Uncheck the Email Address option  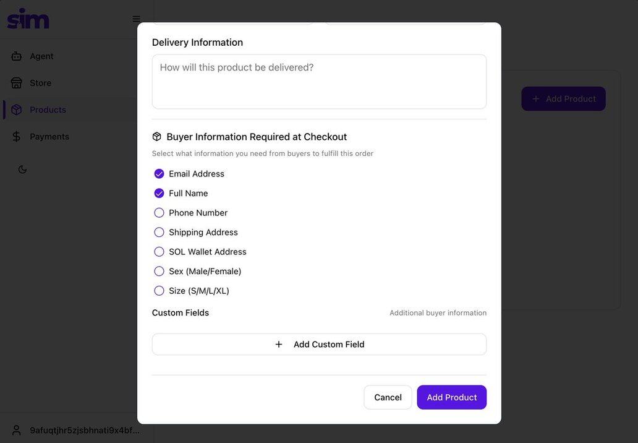(159, 174)
